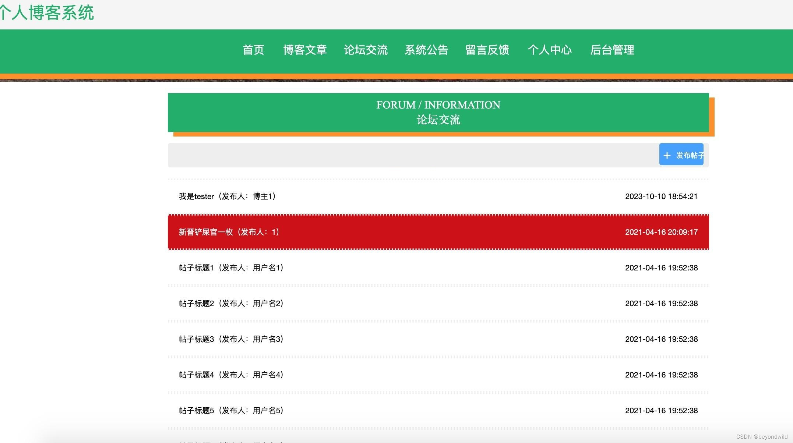Open 帖子标题1 posted by 用户名1
Image resolution: width=793 pixels, height=443 pixels.
(230, 267)
